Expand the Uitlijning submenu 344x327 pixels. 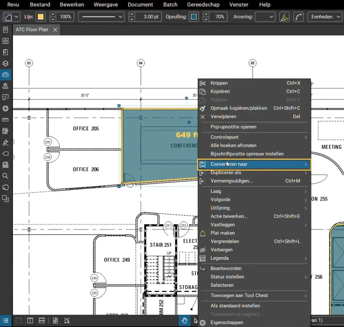tap(254, 208)
